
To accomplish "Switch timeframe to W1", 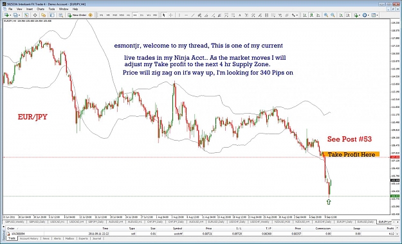I will pyautogui.click(x=149, y=15).
